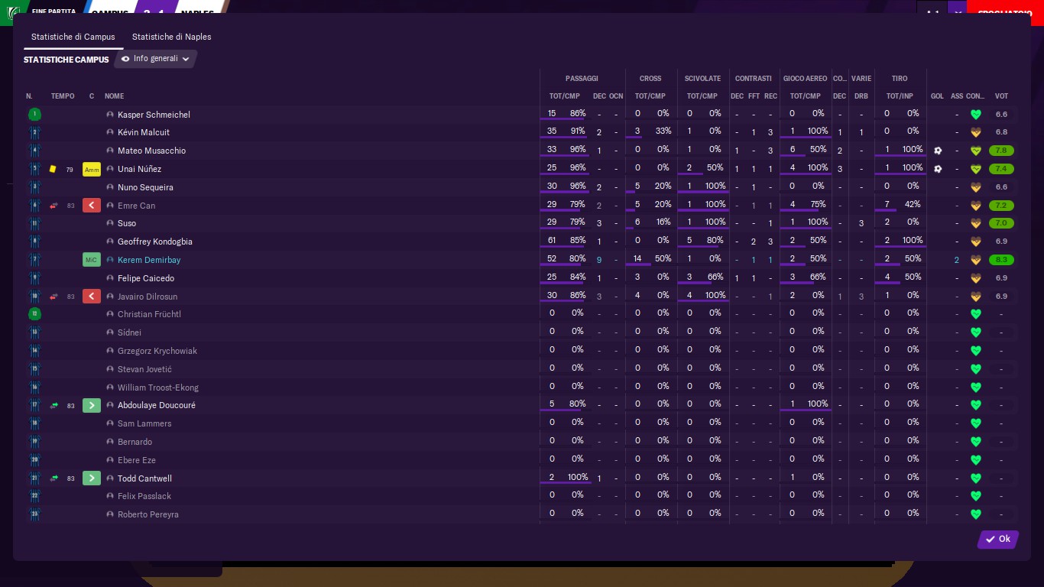The width and height of the screenshot is (1044, 587).
Task: Sort by the VOT rating column header
Action: click(1001, 96)
